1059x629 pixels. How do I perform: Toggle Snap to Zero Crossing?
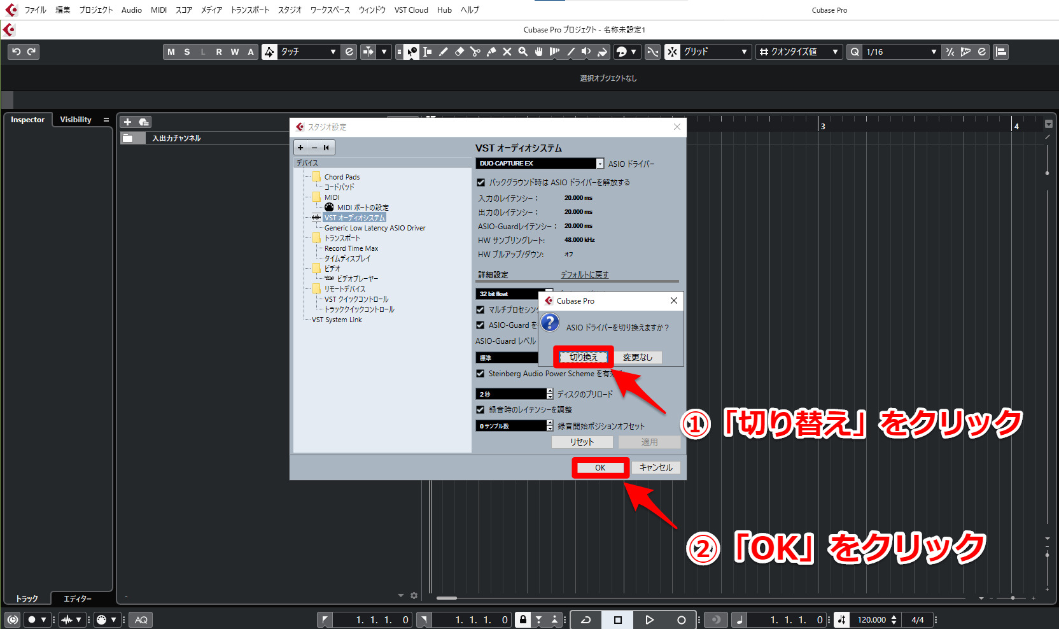[653, 52]
